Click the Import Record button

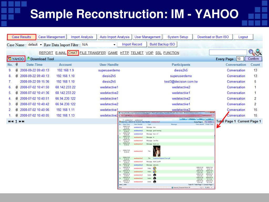pyautogui.click(x=132, y=44)
